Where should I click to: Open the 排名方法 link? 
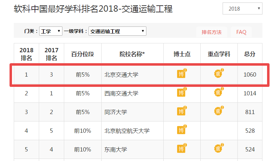(211, 32)
